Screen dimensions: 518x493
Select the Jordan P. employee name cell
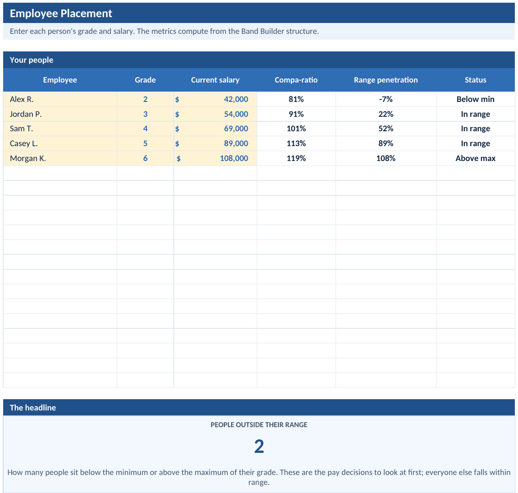[60, 114]
